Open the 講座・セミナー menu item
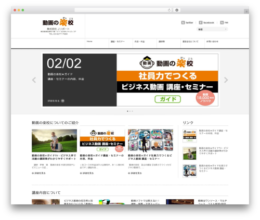 point(118,42)
